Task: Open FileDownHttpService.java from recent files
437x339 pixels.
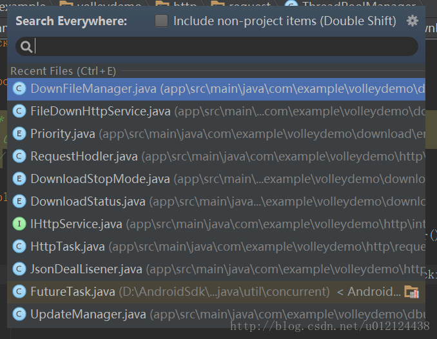Action: pyautogui.click(x=216, y=111)
